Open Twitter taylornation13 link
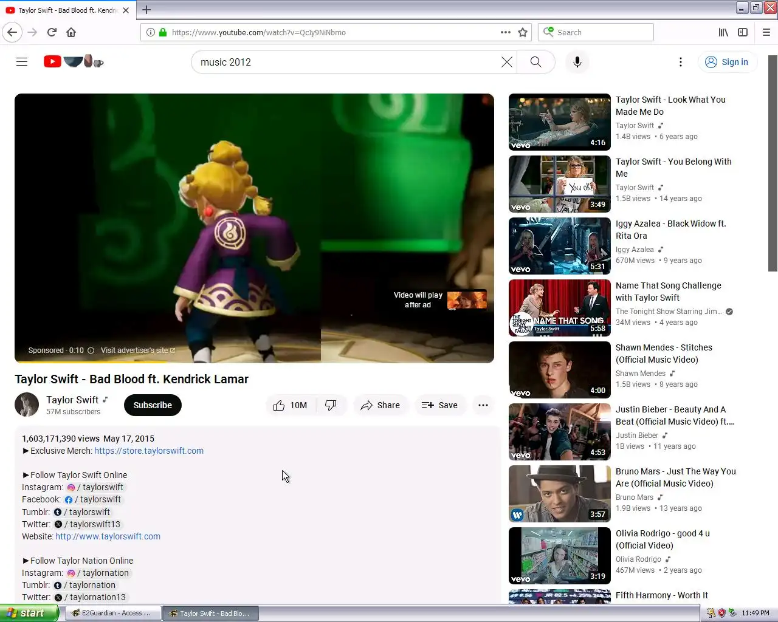778x622 pixels. tap(90, 597)
